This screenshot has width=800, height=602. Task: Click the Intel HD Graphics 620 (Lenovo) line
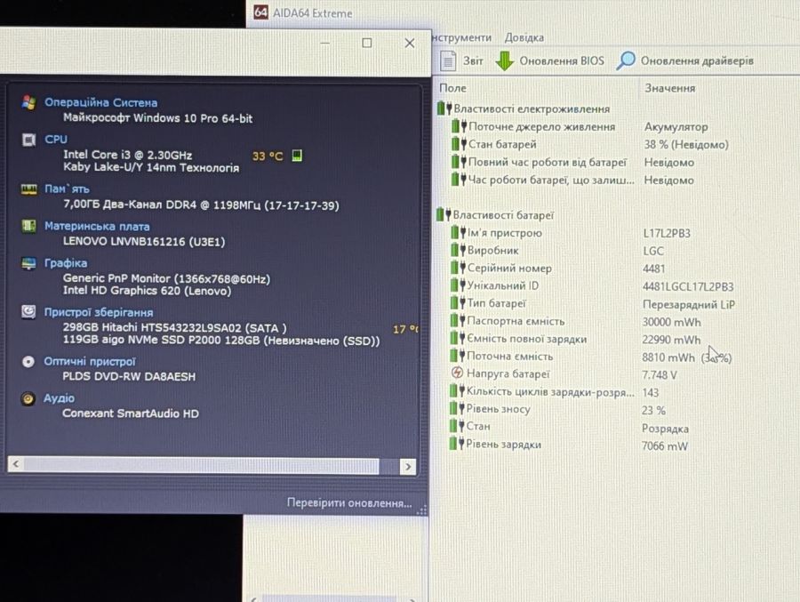[147, 291]
